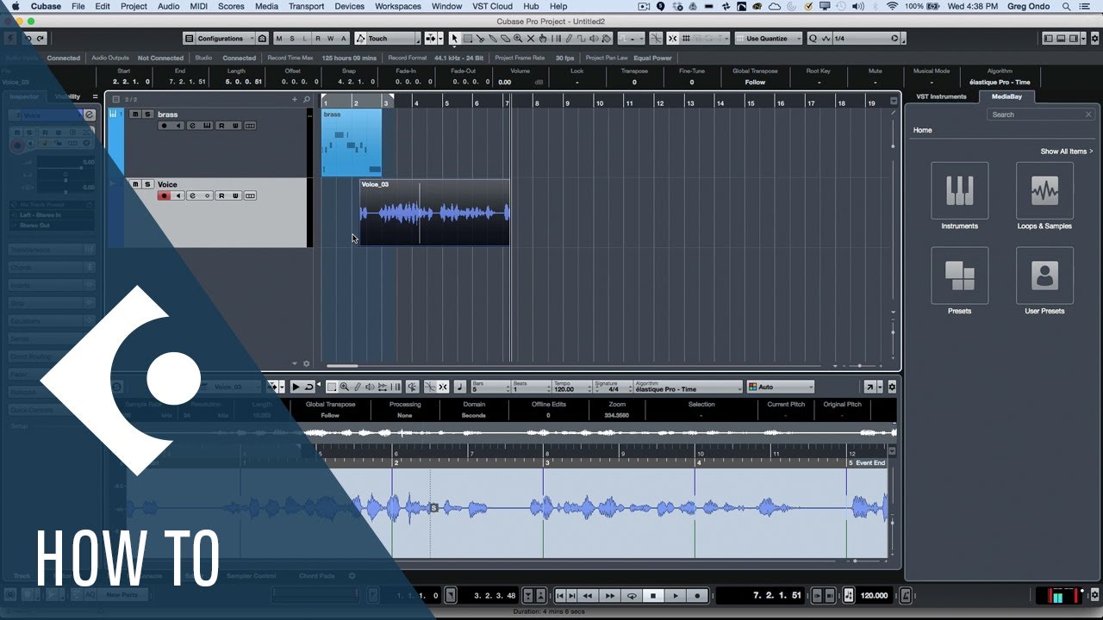The width and height of the screenshot is (1103, 620).
Task: Add a track with the plus button
Action: coord(295,99)
